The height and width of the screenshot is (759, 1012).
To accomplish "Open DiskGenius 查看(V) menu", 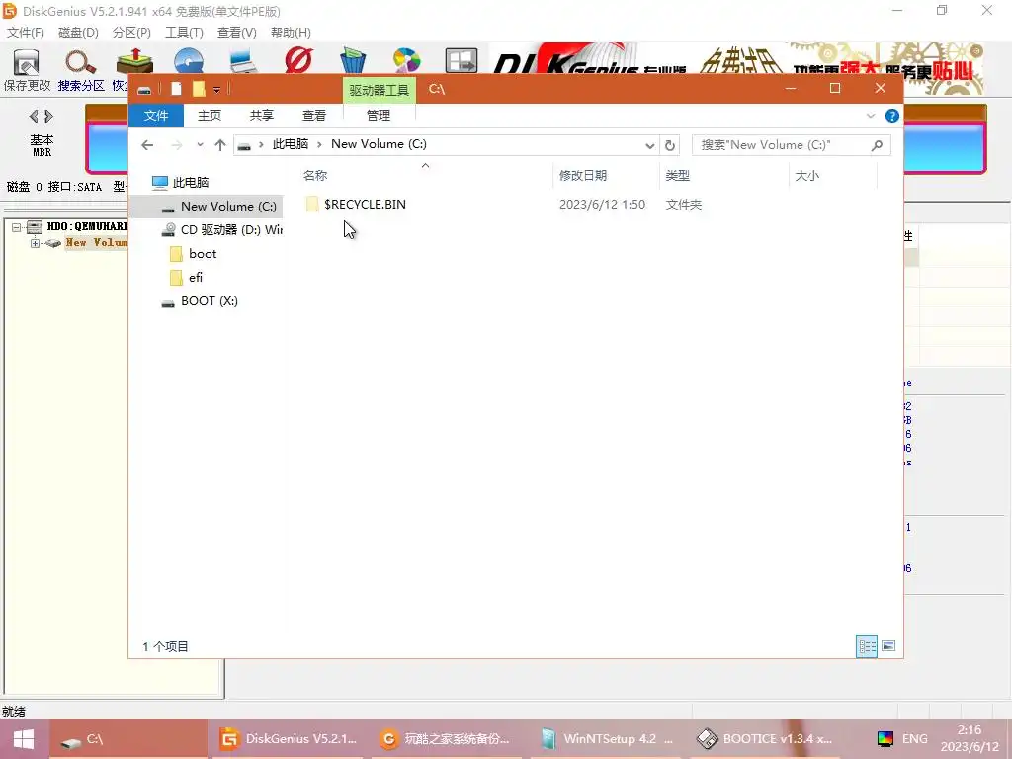I will [x=237, y=33].
